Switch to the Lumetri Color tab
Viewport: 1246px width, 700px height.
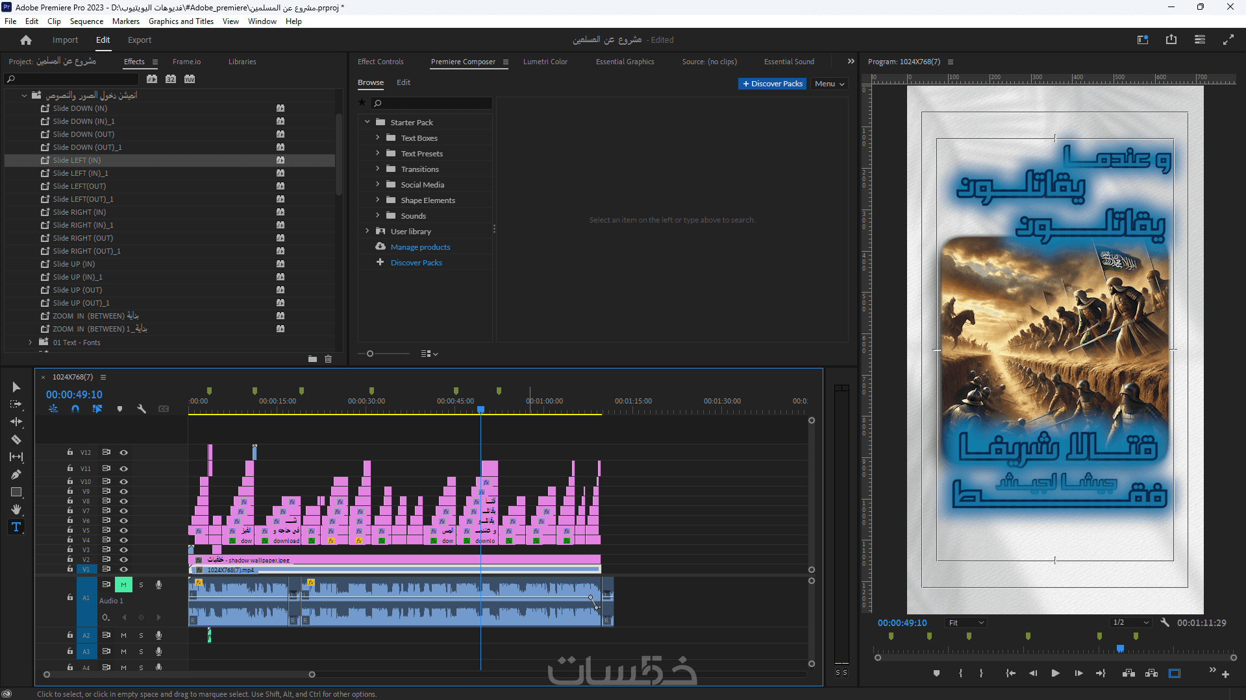(x=545, y=62)
